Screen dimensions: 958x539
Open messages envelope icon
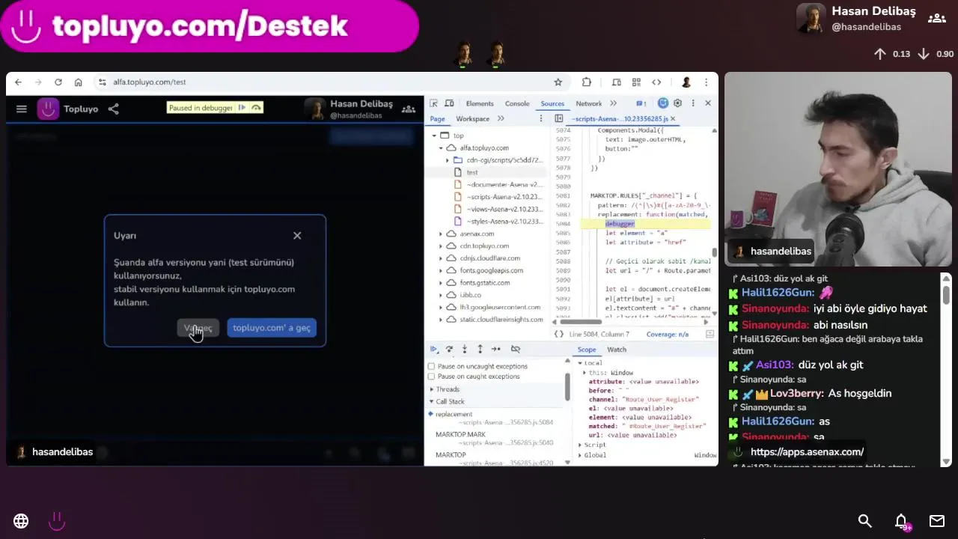(x=937, y=521)
